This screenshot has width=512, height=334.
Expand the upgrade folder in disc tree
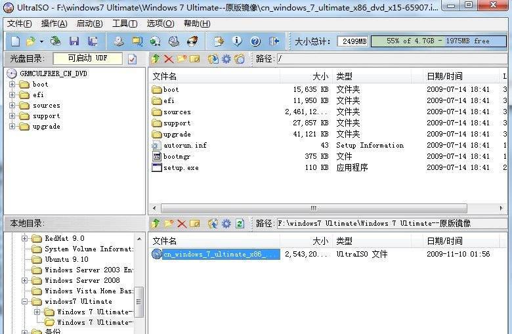tap(12, 126)
